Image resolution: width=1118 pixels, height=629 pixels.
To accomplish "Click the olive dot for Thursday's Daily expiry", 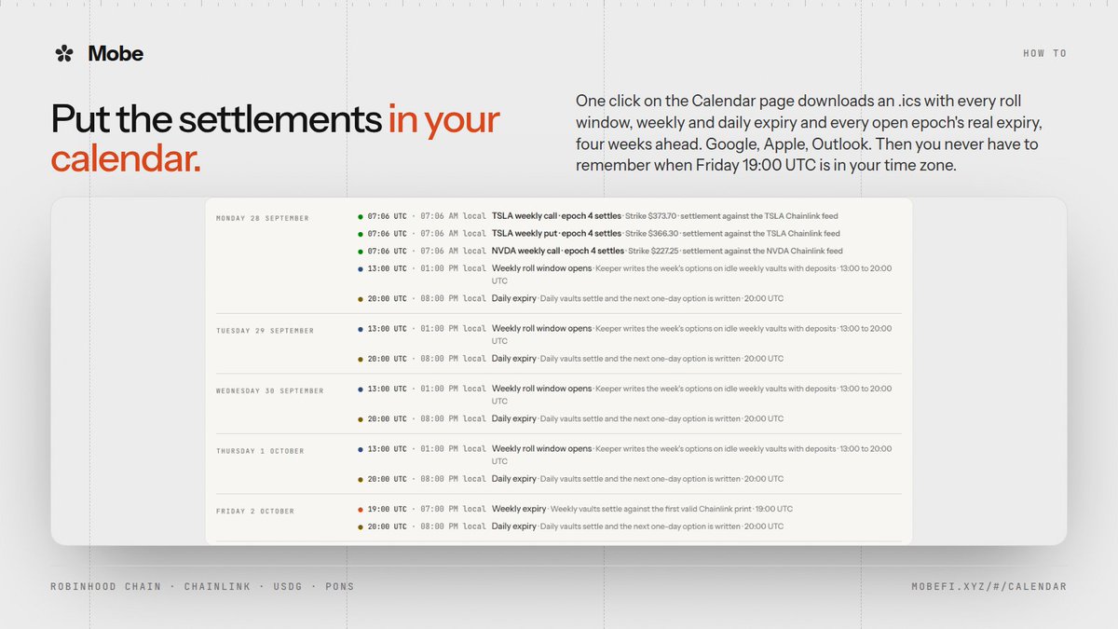I will (x=361, y=479).
